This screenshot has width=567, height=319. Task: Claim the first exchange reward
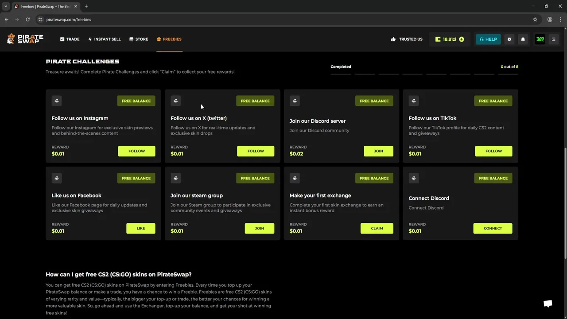pos(377,228)
